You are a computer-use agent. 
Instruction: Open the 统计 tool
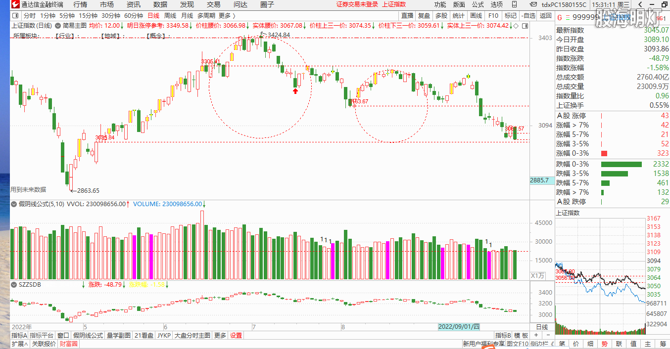pyautogui.click(x=458, y=16)
